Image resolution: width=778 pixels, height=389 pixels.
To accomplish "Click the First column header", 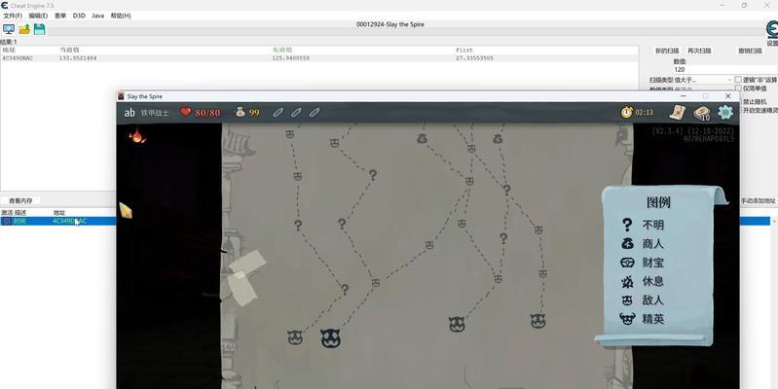I will (x=464, y=50).
